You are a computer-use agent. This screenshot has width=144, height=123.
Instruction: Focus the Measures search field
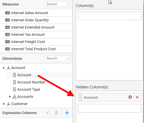click(x=58, y=4)
